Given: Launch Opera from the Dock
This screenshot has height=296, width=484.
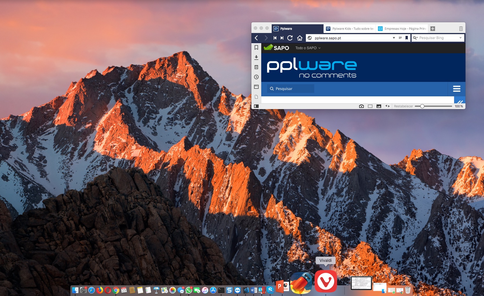Looking at the screenshot, I should 108,290.
